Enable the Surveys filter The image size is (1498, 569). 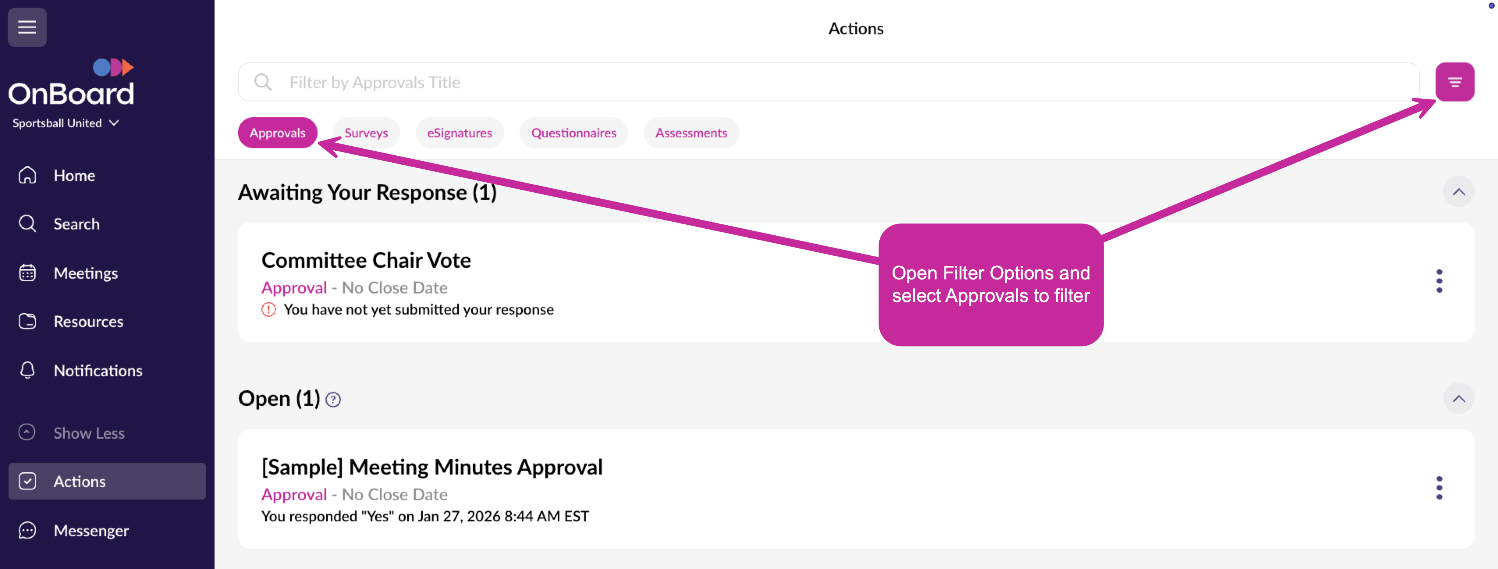point(366,133)
